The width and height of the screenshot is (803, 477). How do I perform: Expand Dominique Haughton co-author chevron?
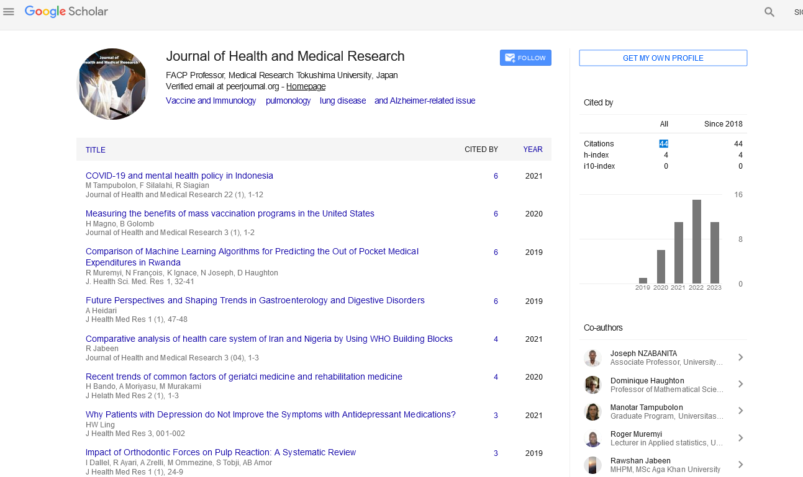tap(740, 385)
